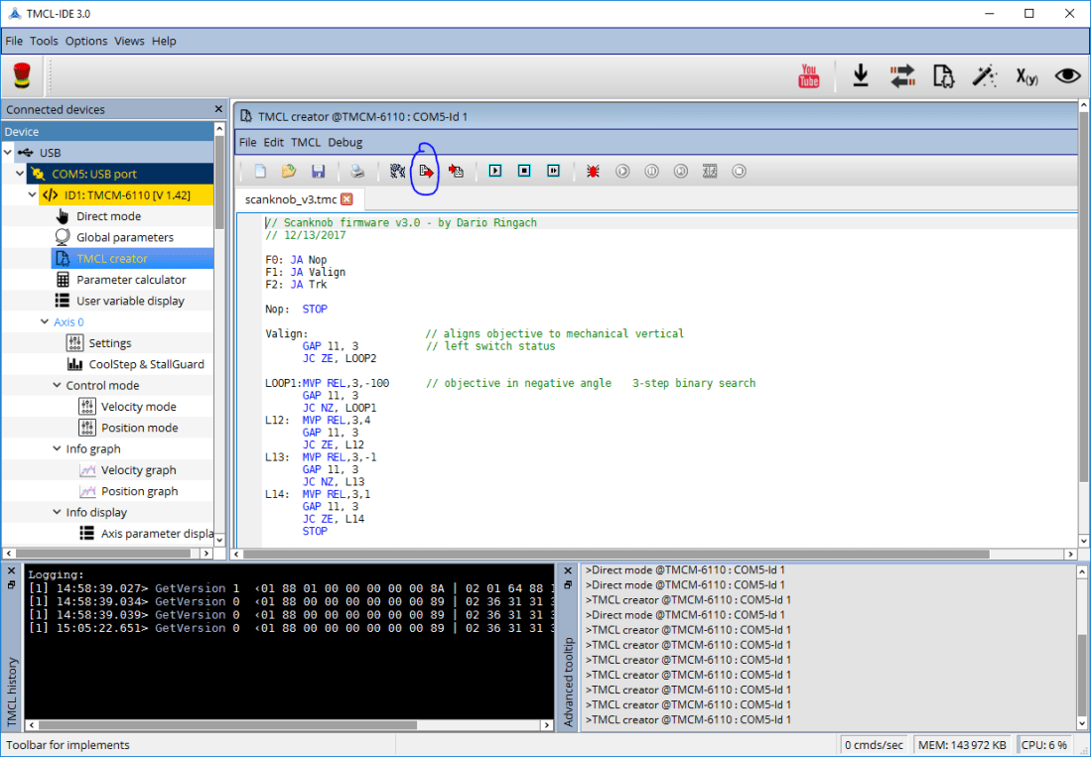Click the save file floppy disk icon
The image size is (1091, 757).
click(x=319, y=172)
